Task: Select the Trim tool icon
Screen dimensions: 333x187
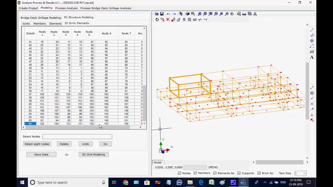Action: 200,20
